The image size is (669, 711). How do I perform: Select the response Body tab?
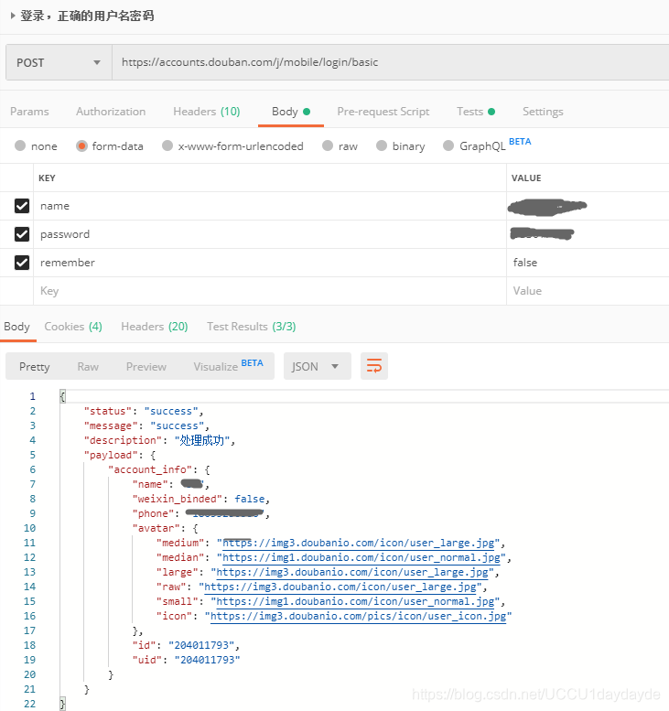(x=16, y=327)
